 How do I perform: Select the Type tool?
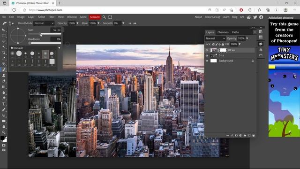4,104
